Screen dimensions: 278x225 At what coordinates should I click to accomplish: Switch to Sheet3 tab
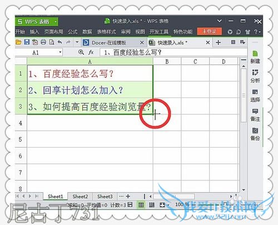point(105,196)
